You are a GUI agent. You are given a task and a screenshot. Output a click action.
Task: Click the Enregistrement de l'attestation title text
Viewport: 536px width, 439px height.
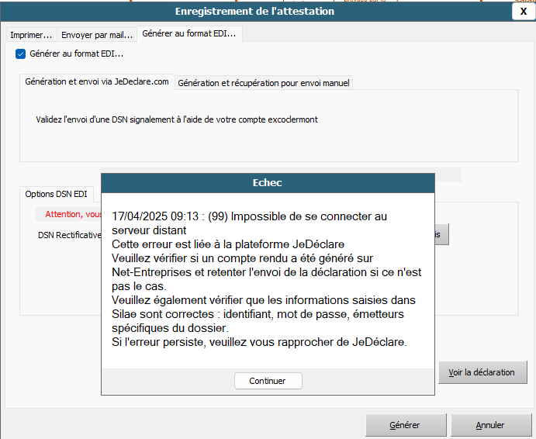(x=254, y=12)
